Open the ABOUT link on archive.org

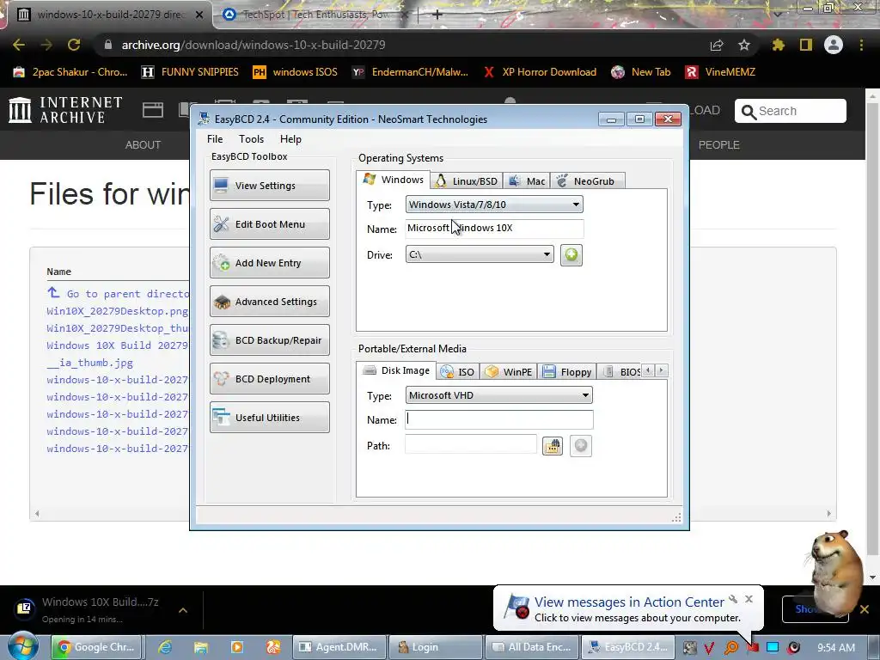(143, 144)
